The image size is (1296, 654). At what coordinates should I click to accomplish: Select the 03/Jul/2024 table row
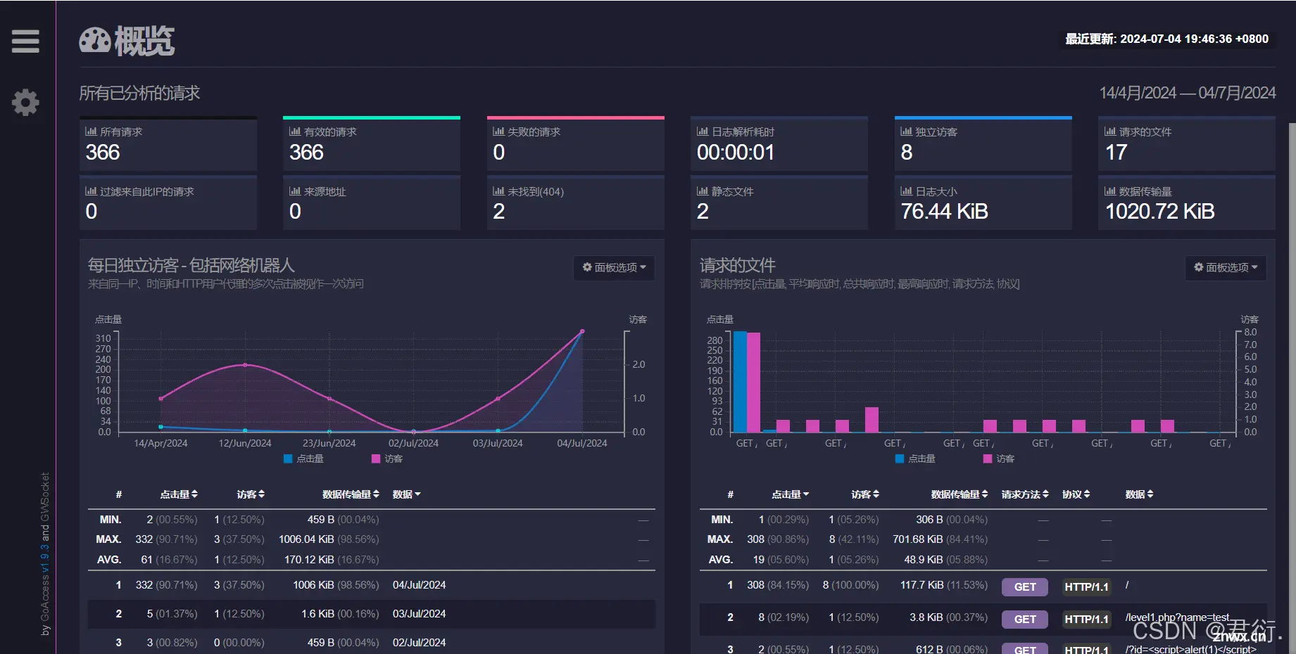tap(371, 614)
